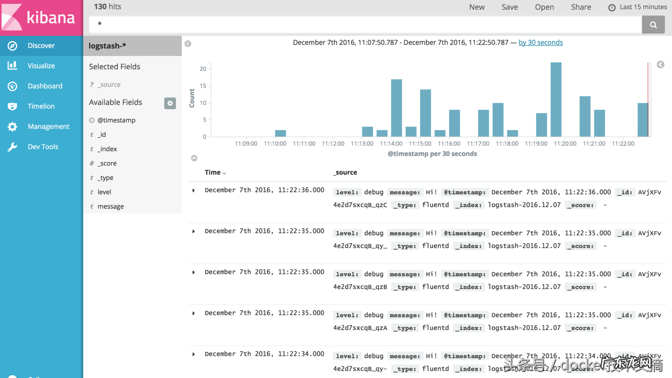Click the Discover compass icon in sidebar

click(x=12, y=46)
